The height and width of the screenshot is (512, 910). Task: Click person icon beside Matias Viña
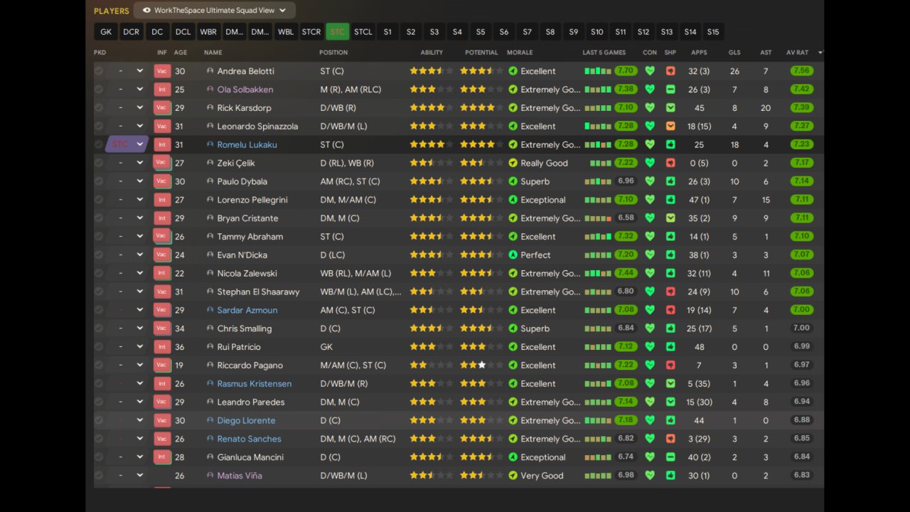210,476
